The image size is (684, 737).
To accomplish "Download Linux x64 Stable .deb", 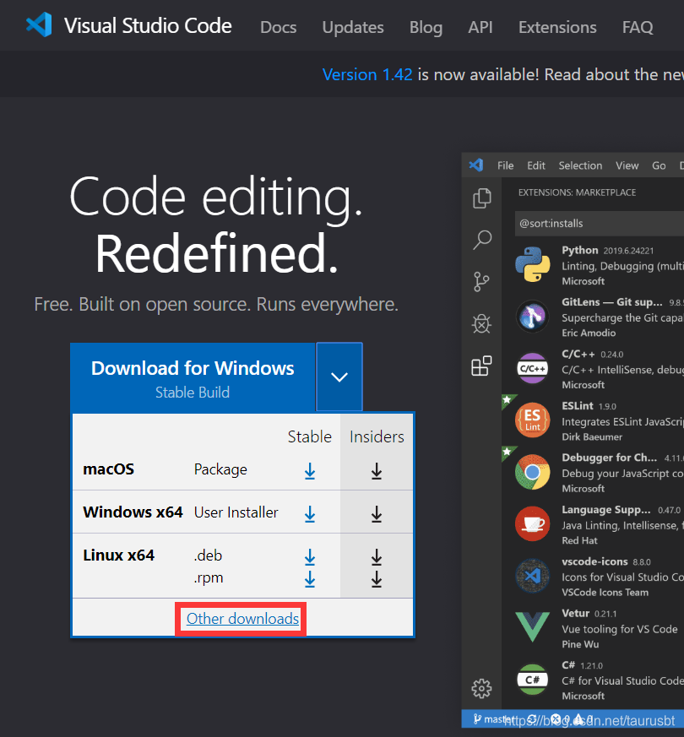I will [x=310, y=557].
